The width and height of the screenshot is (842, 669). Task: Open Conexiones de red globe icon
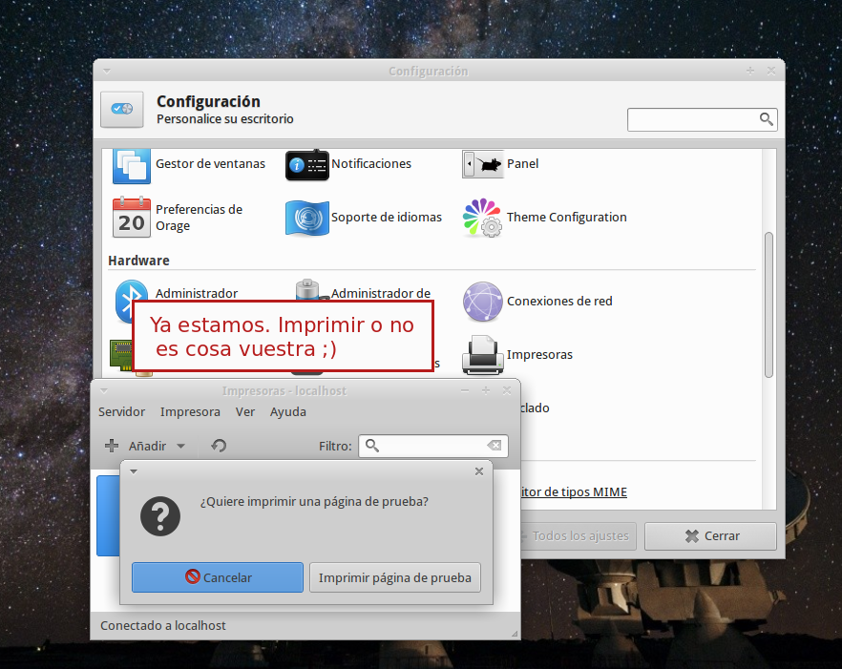point(482,302)
